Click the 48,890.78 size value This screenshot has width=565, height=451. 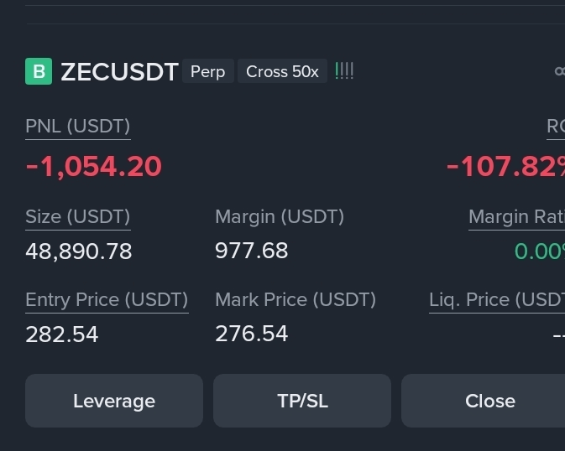79,251
